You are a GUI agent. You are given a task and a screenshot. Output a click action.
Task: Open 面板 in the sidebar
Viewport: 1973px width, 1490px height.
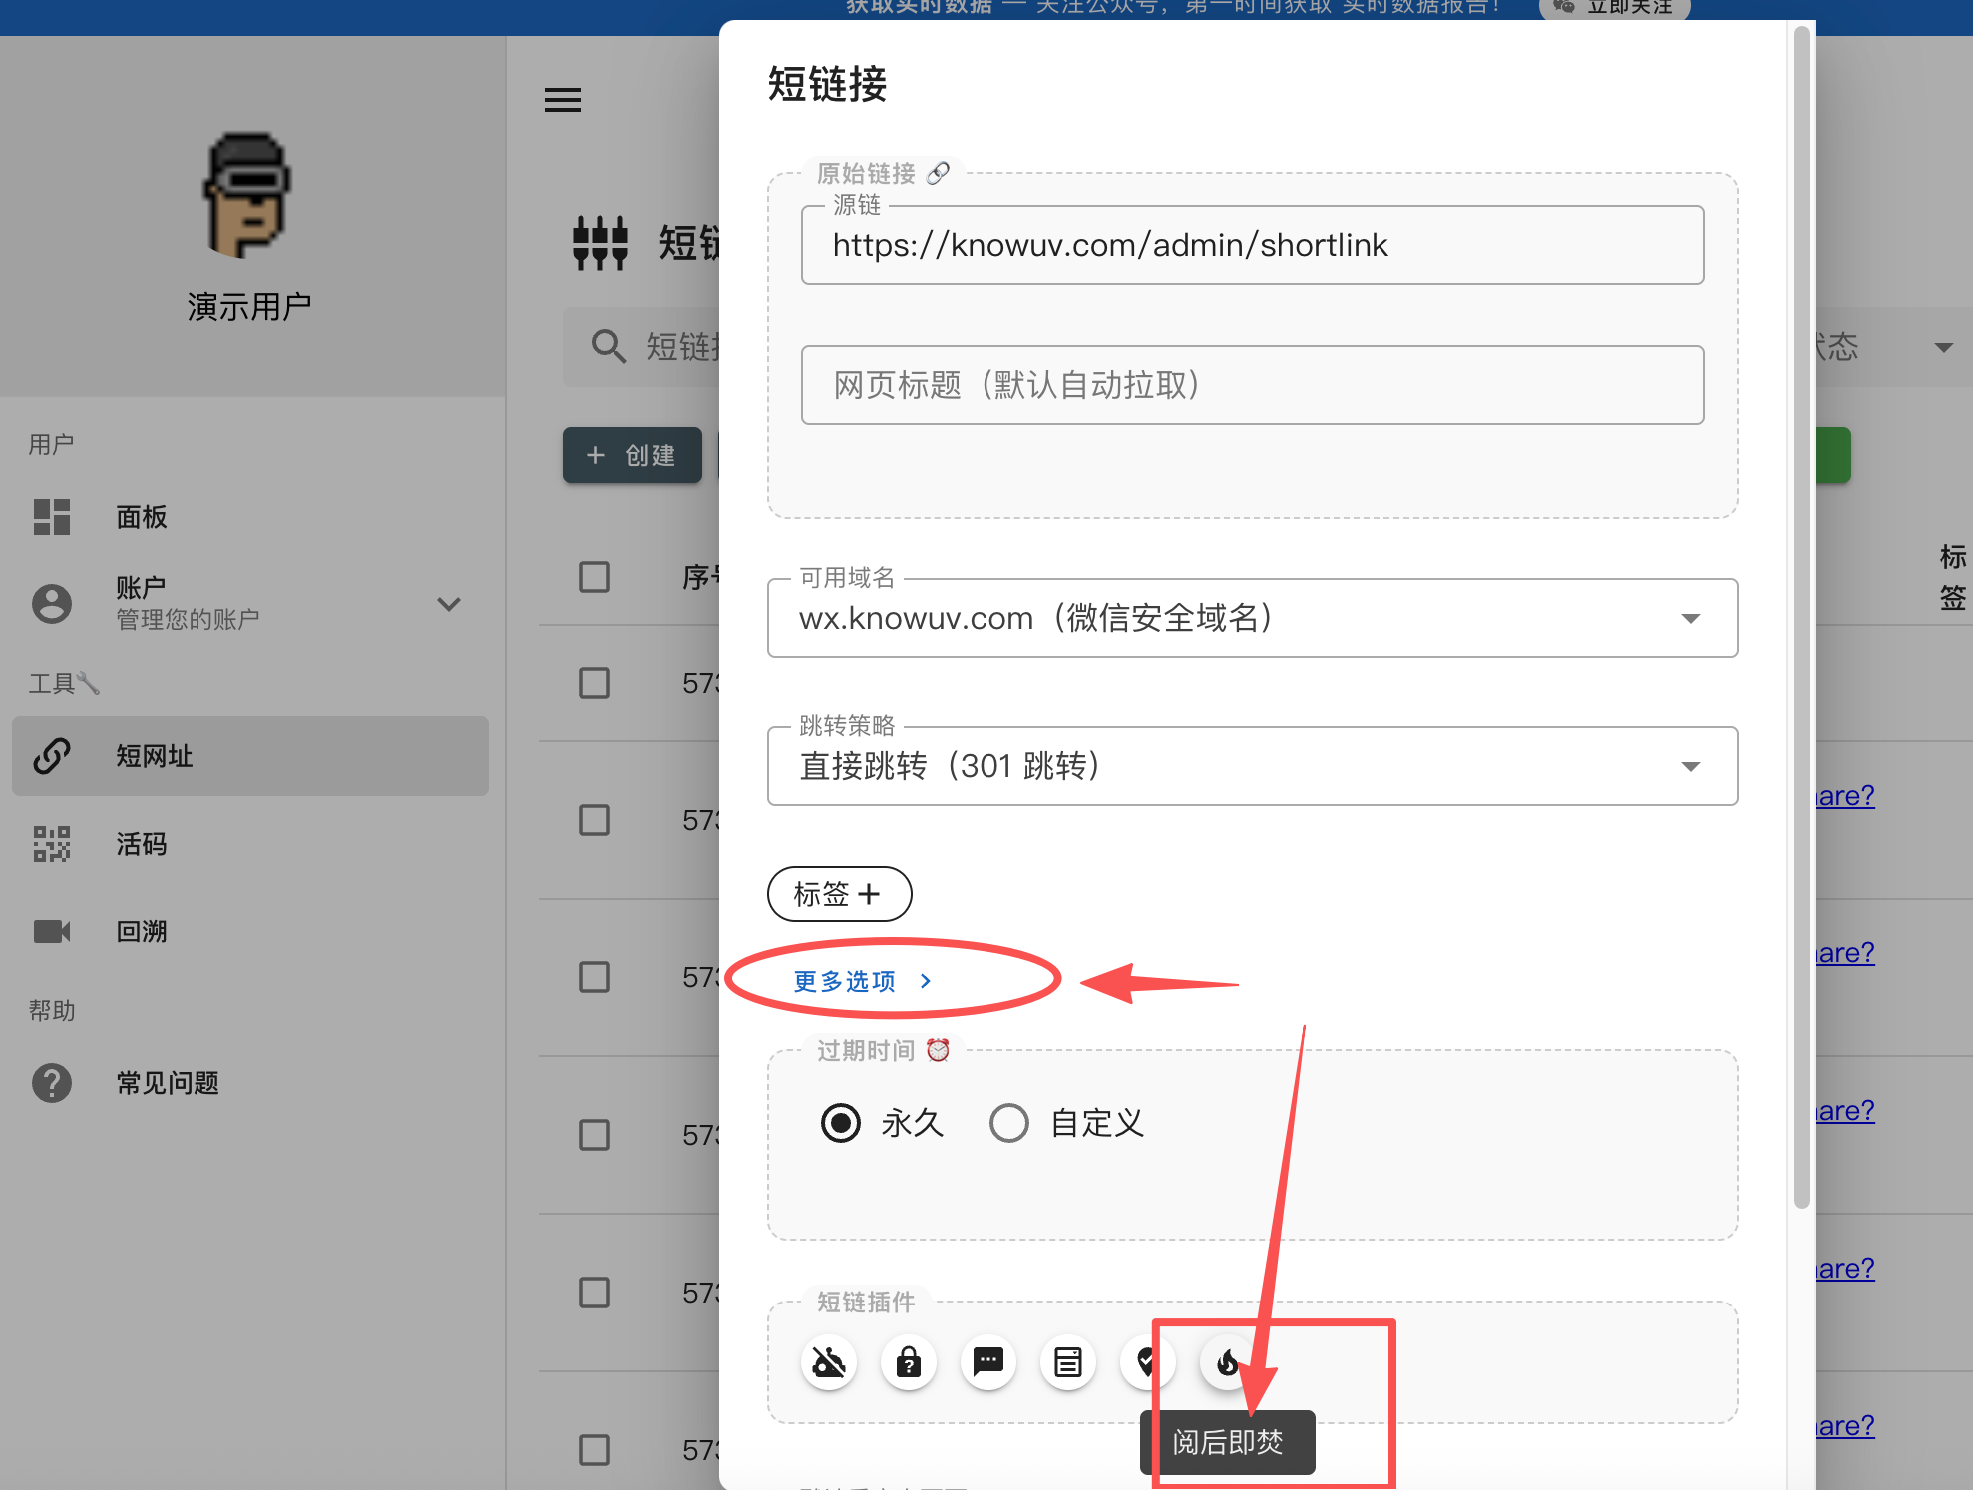tap(141, 517)
